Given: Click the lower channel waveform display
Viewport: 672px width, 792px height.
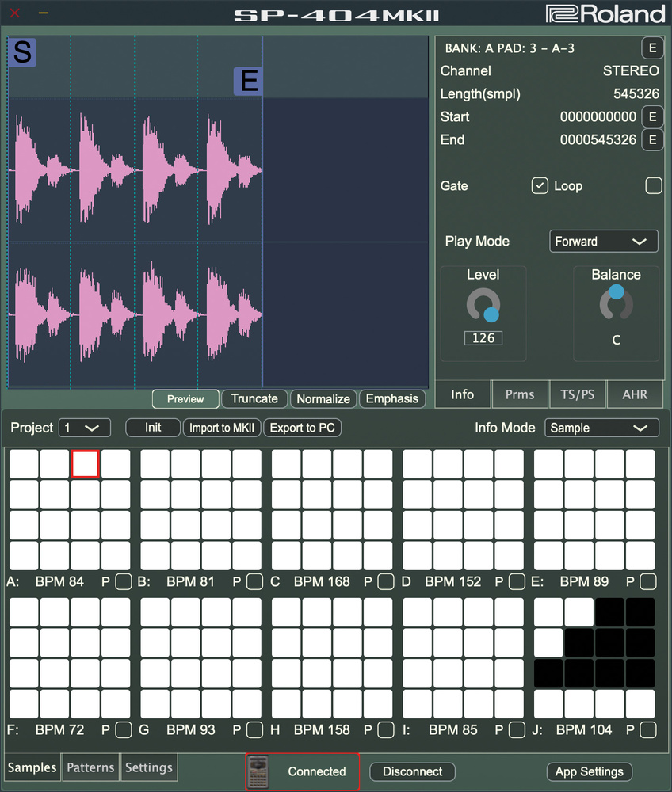Looking at the screenshot, I should (x=218, y=314).
